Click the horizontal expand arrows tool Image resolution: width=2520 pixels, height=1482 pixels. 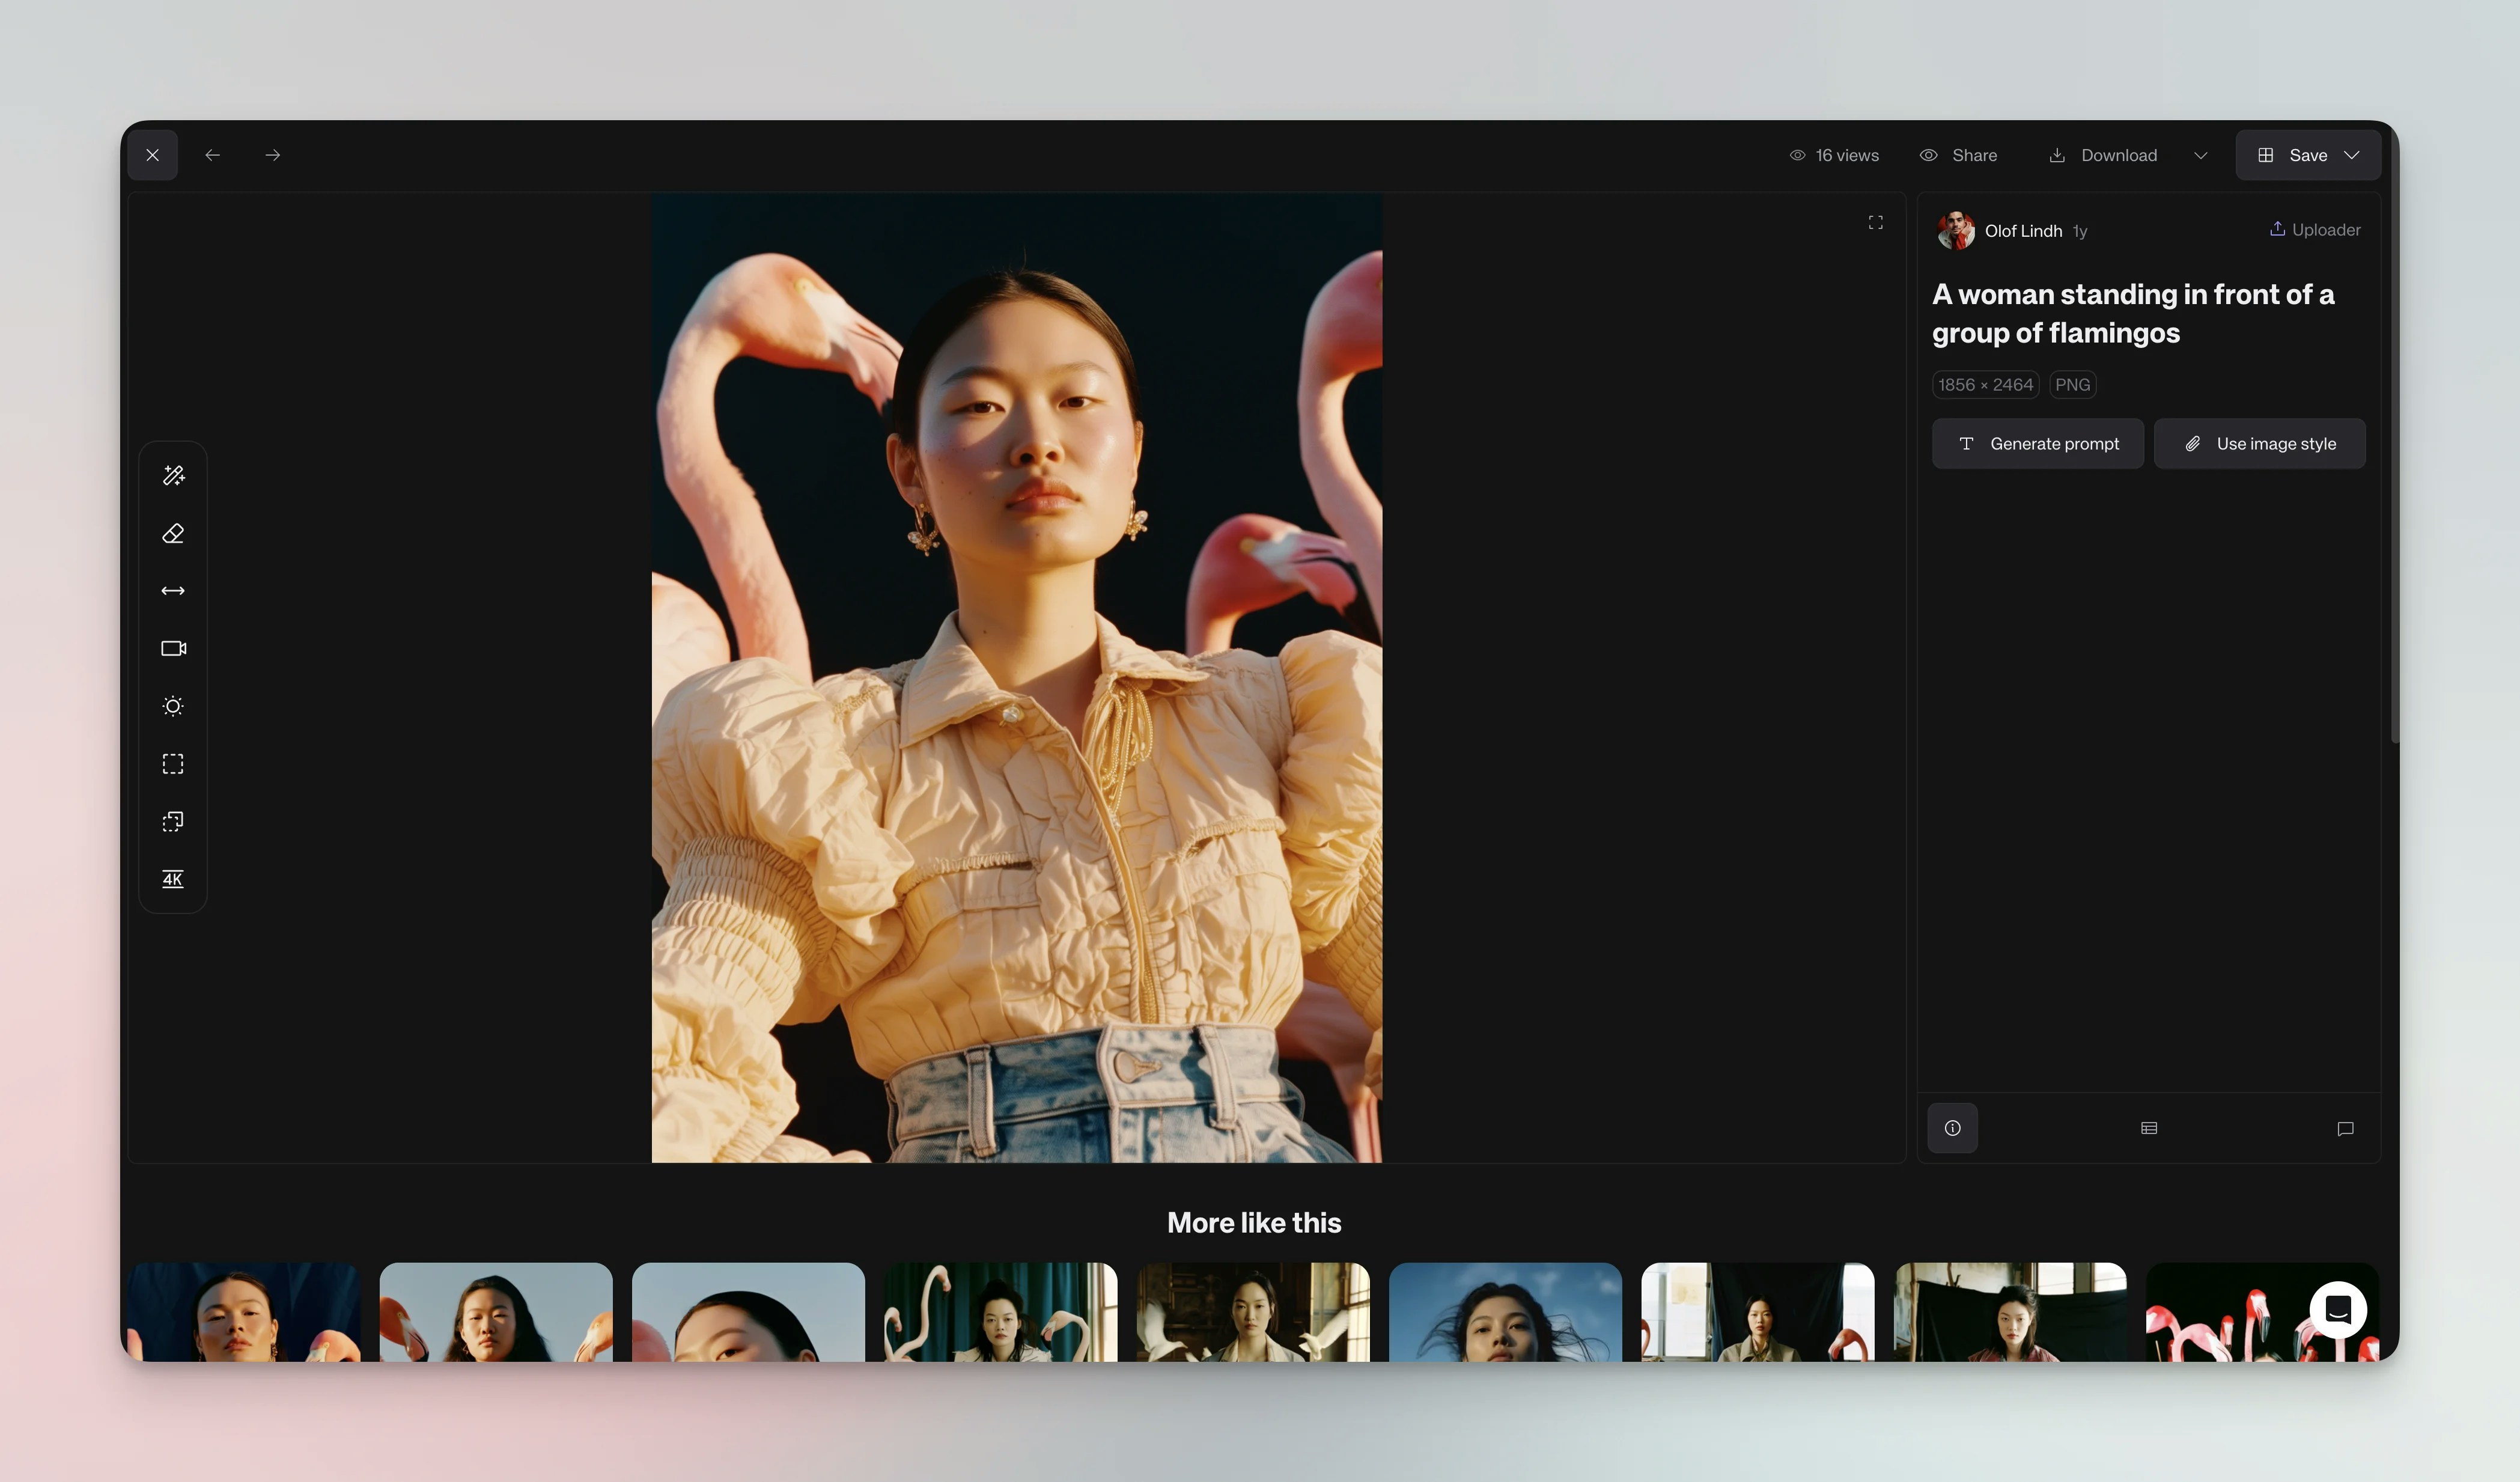[x=173, y=591]
